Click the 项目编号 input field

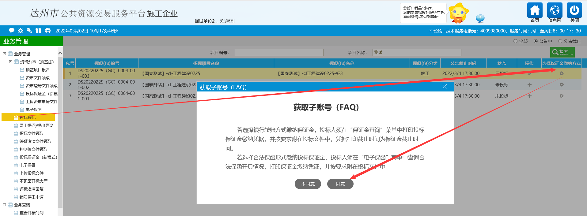(x=279, y=52)
